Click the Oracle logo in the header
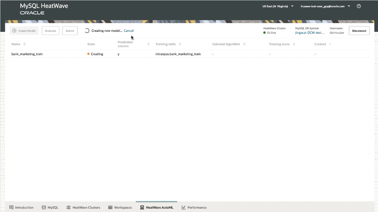 32,13
